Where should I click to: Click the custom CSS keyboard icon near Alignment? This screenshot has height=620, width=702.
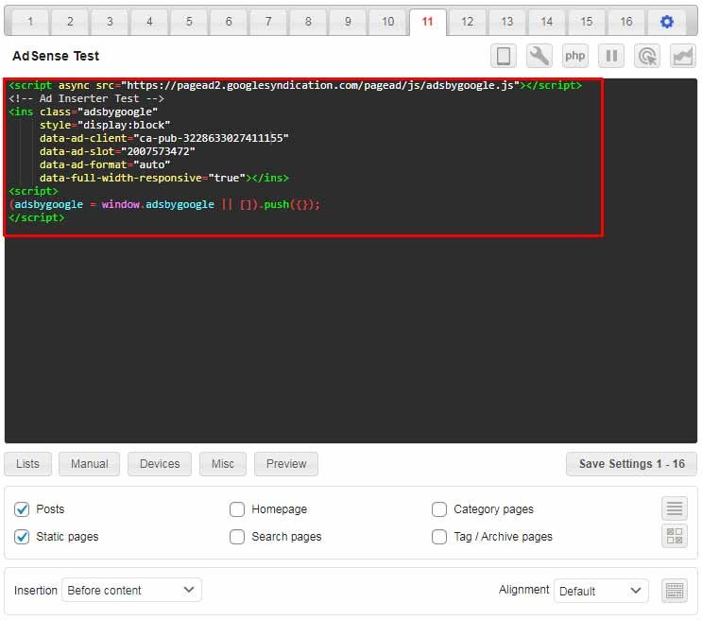675,591
